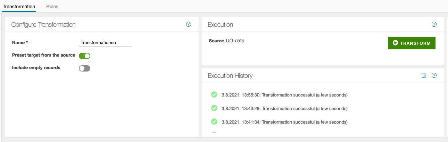This screenshot has height=142, width=448.
Task: Click the success checkmark for 13:41:34 run
Action: pos(214,122)
